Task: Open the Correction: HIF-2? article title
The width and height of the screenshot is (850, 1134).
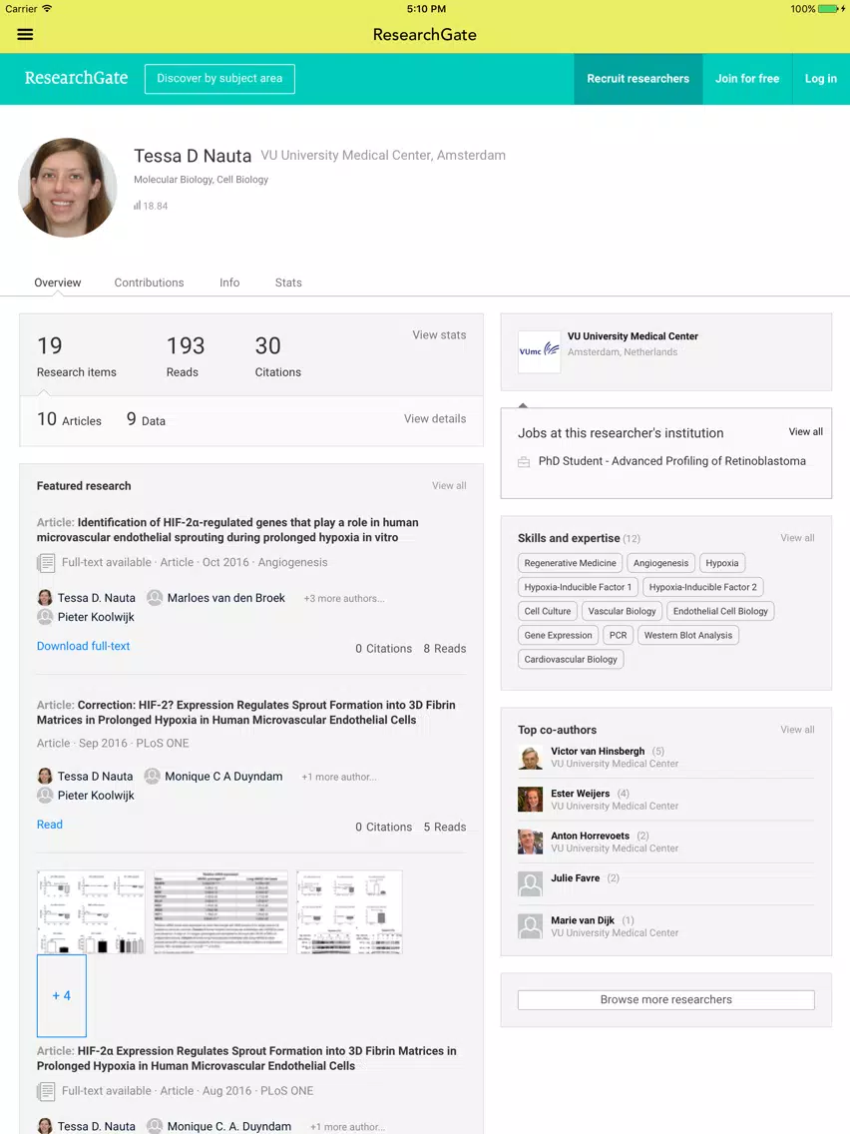Action: tap(246, 713)
